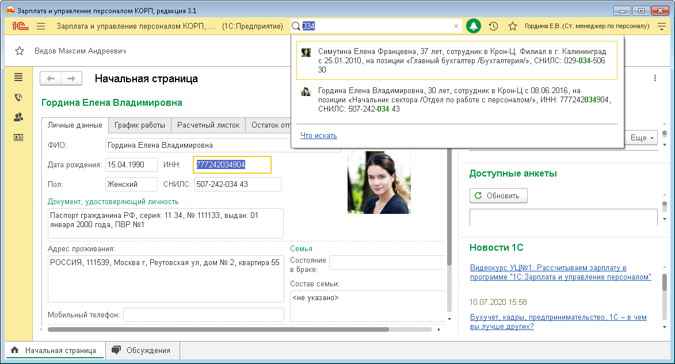Image resolution: width=675 pixels, height=364 pixels.
Task: Open Бухучет, кадры, предпринимательство news link
Action: point(558,322)
